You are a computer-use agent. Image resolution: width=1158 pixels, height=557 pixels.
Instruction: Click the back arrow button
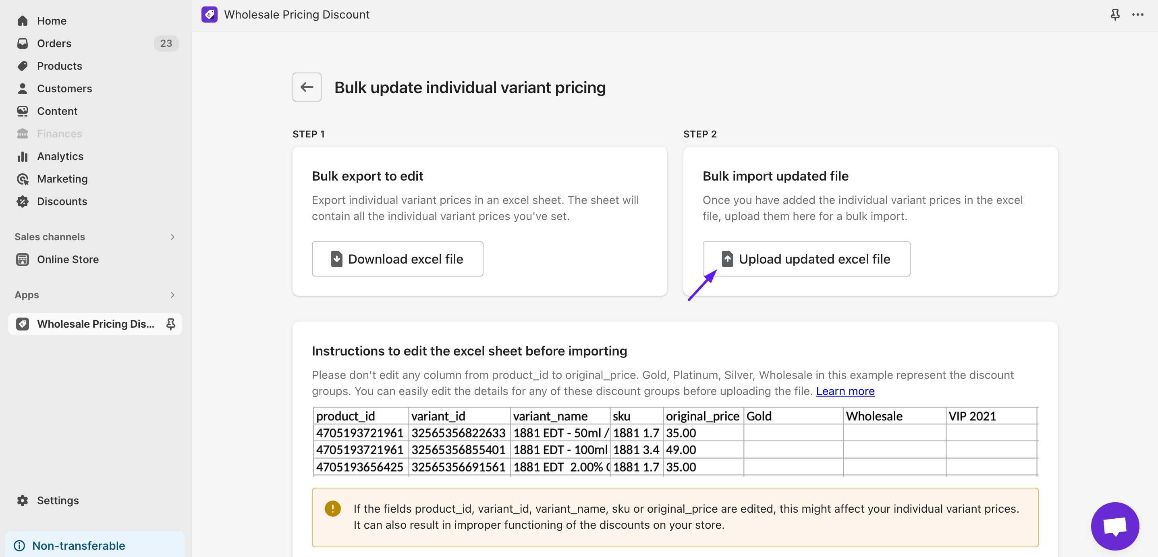coord(307,87)
